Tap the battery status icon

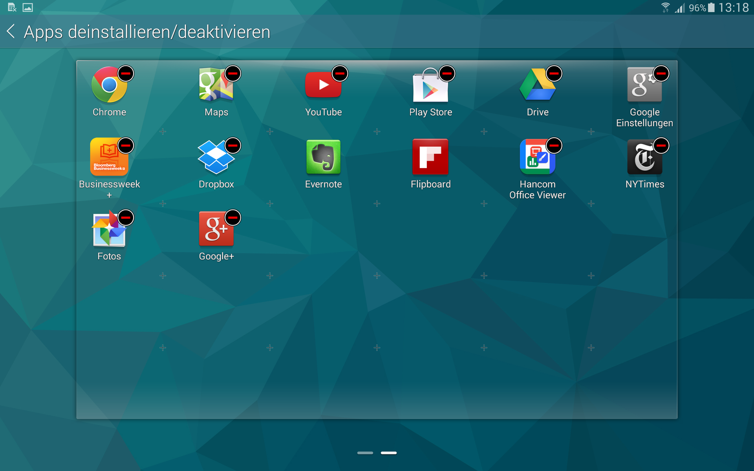pyautogui.click(x=711, y=7)
